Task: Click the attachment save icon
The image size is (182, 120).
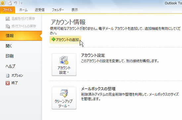Action: [x=8, y=26]
